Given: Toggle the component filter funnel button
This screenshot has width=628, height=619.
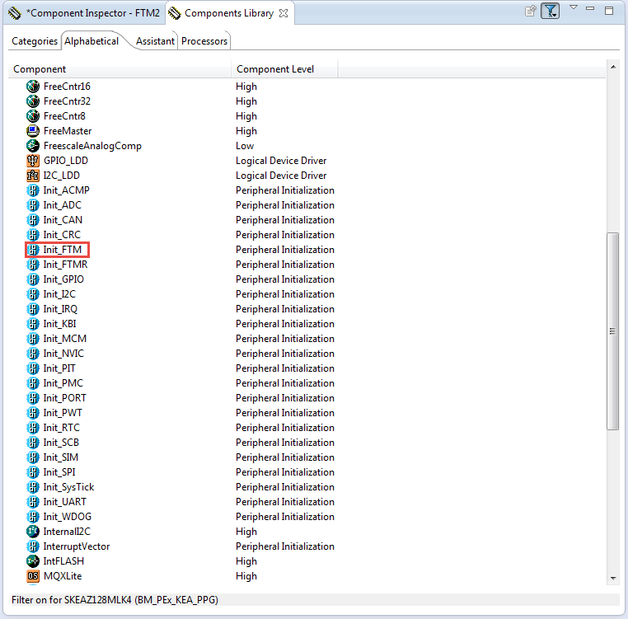Looking at the screenshot, I should pos(551,11).
